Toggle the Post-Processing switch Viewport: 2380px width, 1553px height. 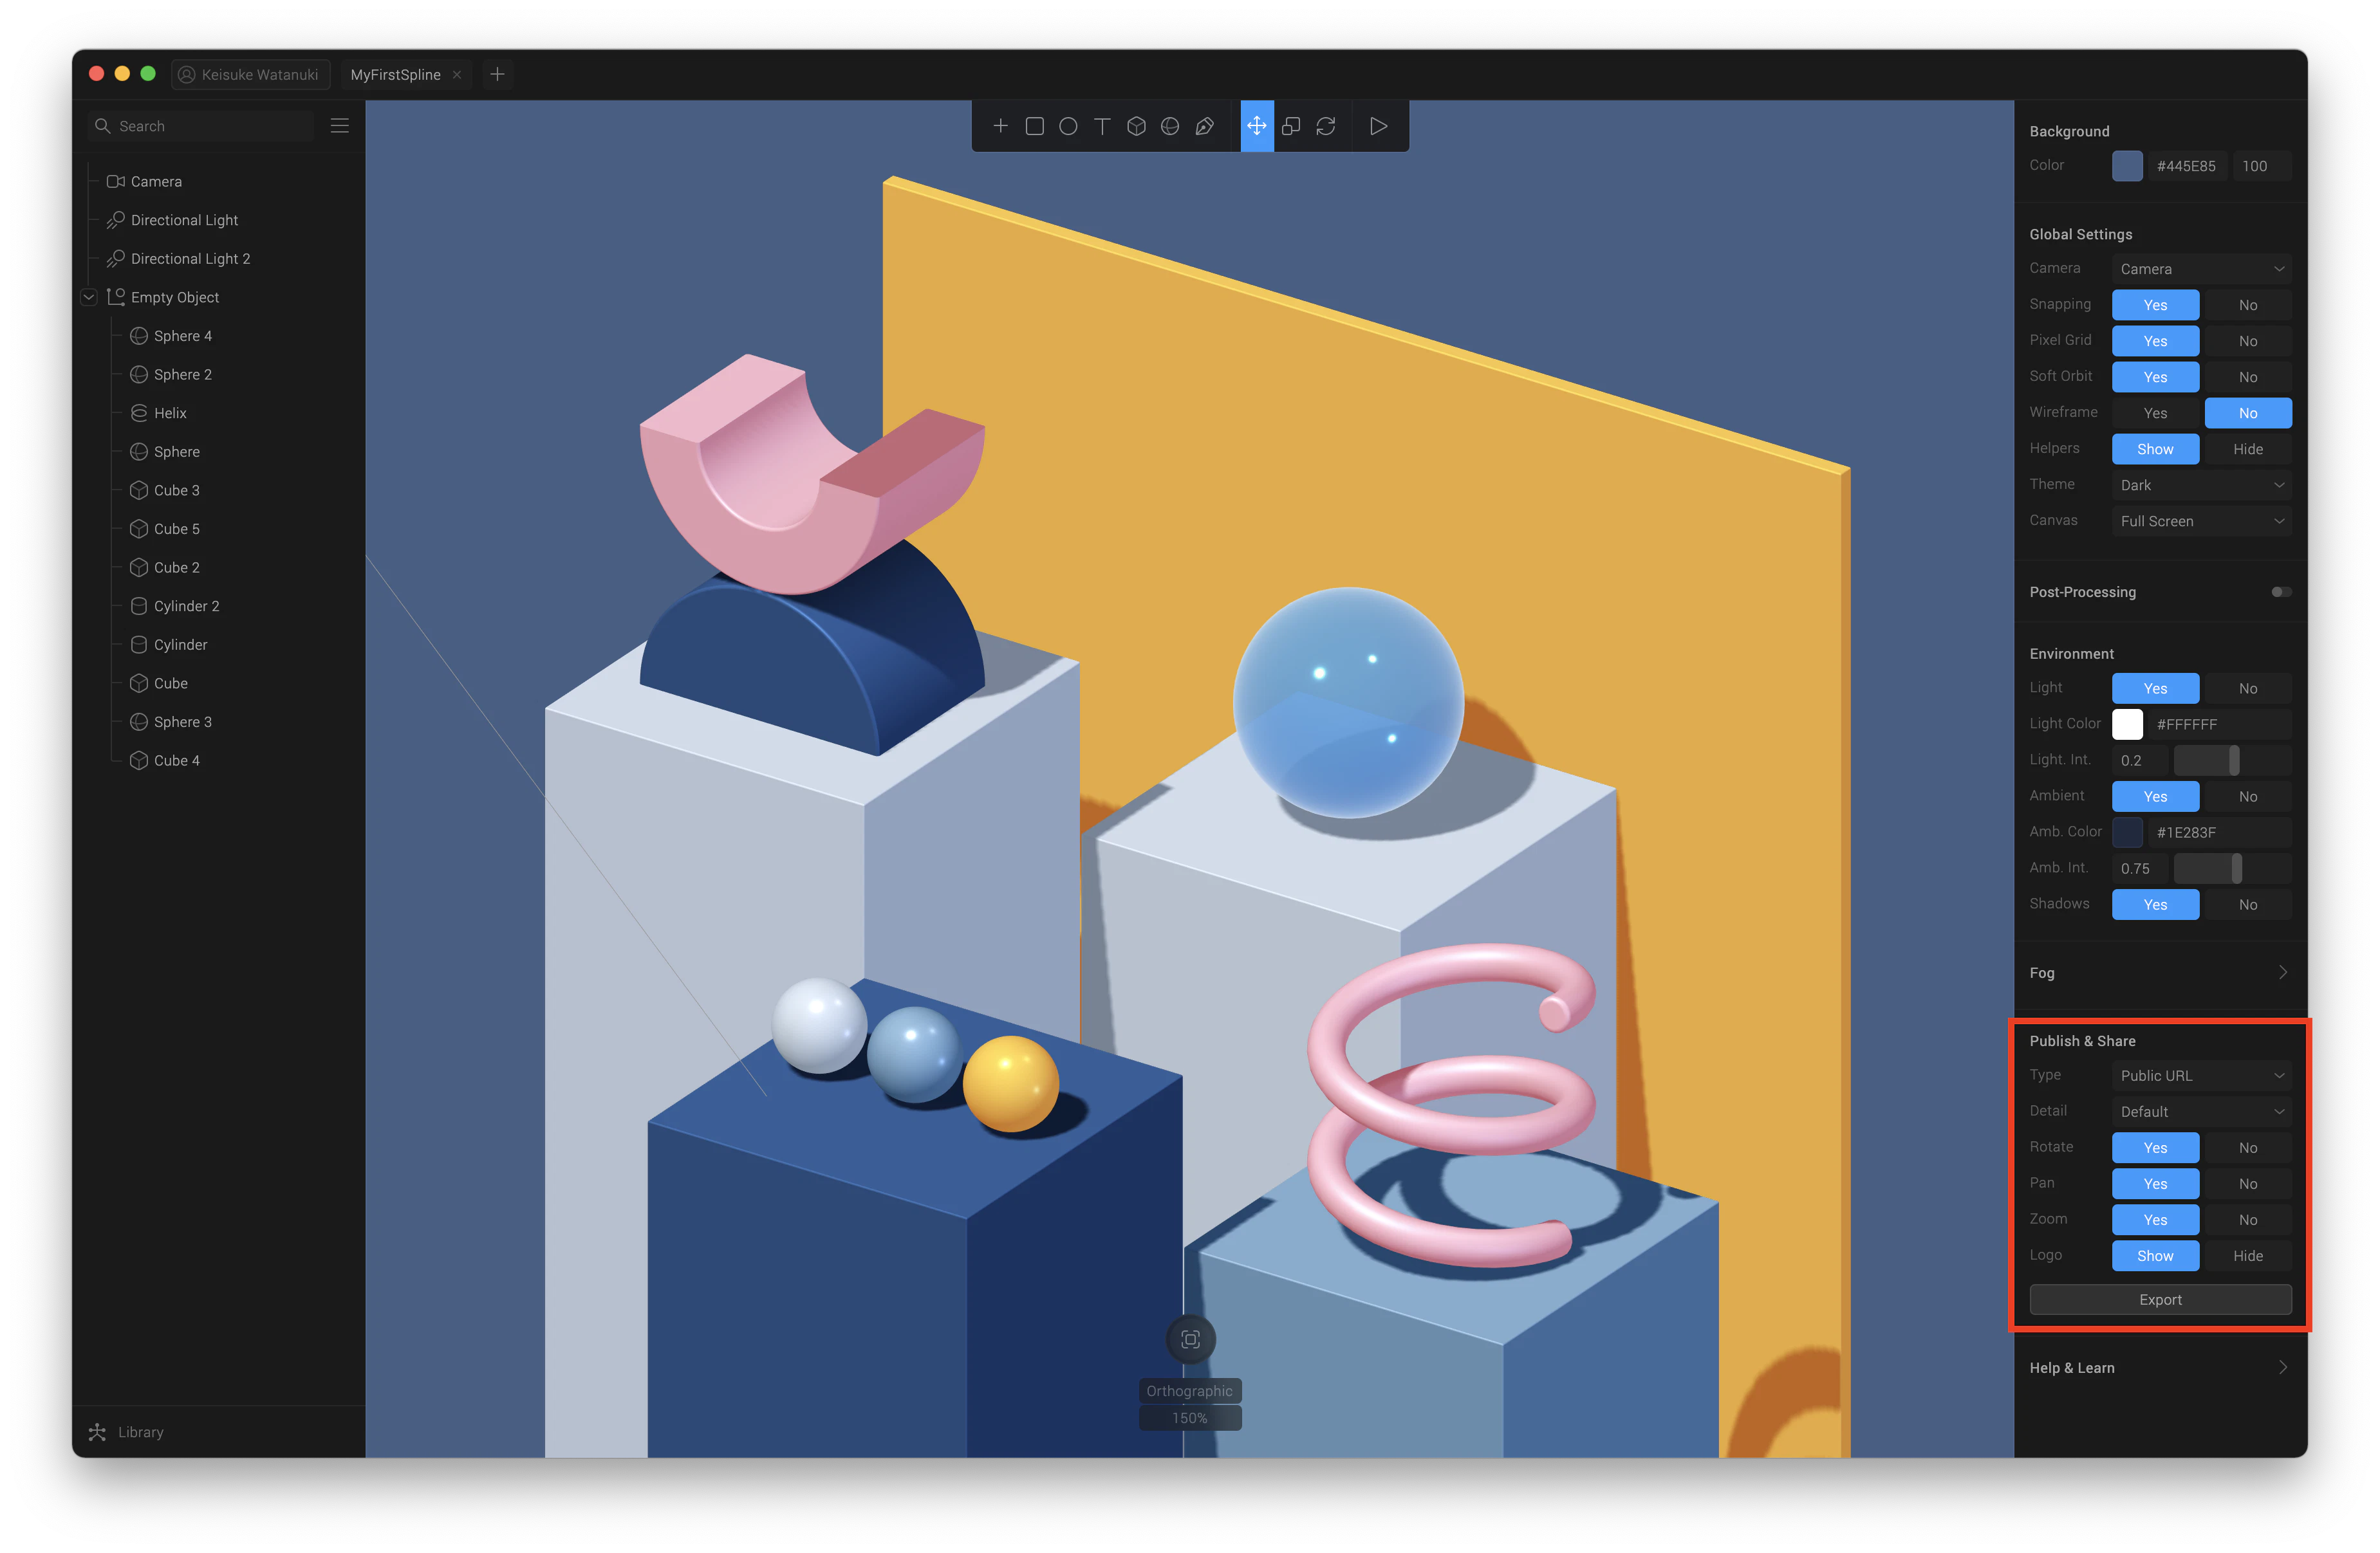pos(2281,592)
